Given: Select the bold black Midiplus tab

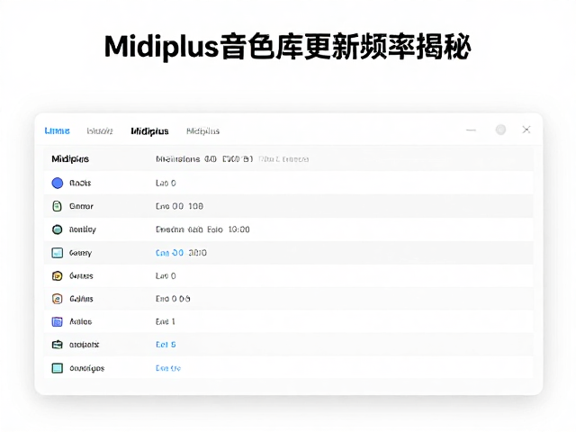Looking at the screenshot, I should pyautogui.click(x=150, y=131).
